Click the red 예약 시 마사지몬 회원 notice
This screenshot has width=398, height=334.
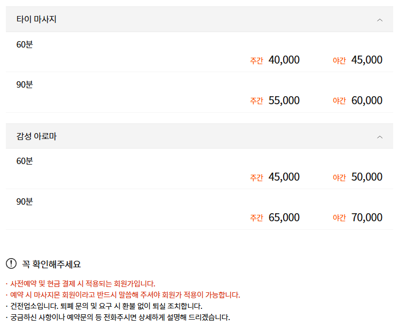125,295
